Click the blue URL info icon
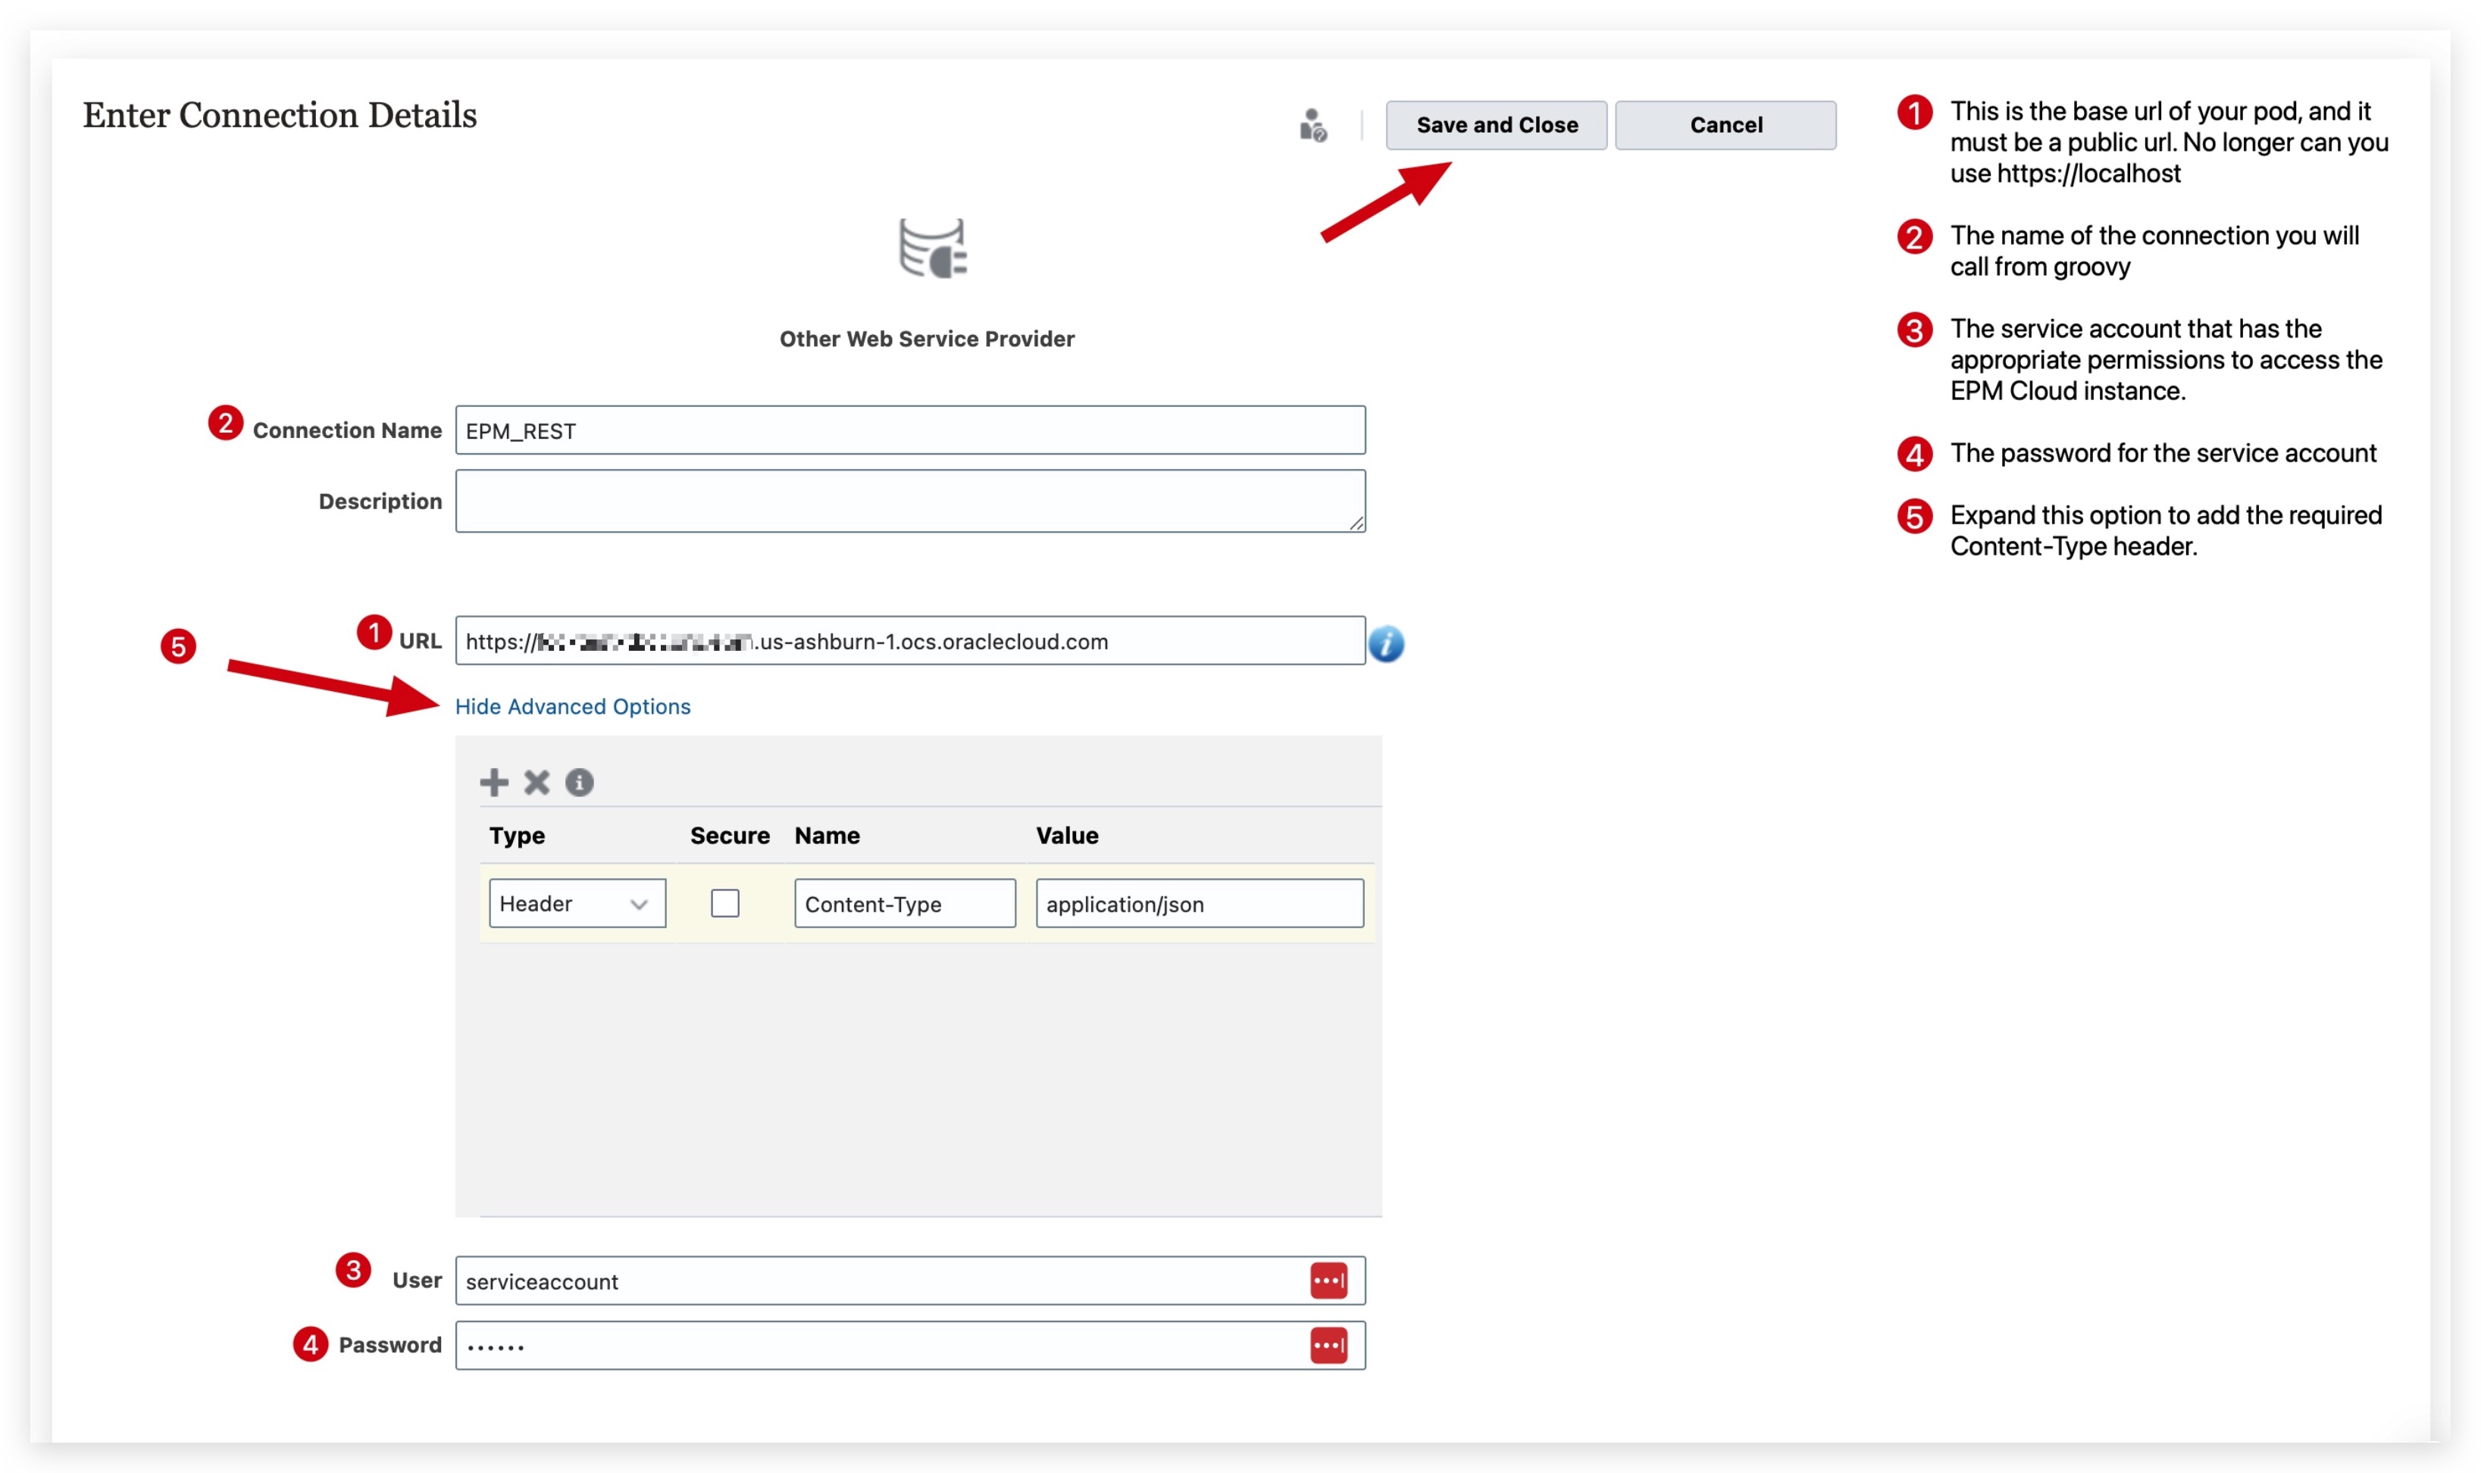Image resolution: width=2481 pixels, height=1473 pixels. pos(1387,644)
